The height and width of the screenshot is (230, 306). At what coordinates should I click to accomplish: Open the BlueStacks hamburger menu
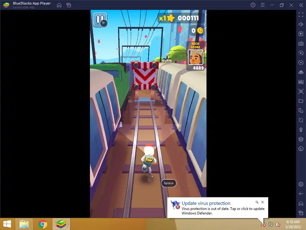coord(263,5)
